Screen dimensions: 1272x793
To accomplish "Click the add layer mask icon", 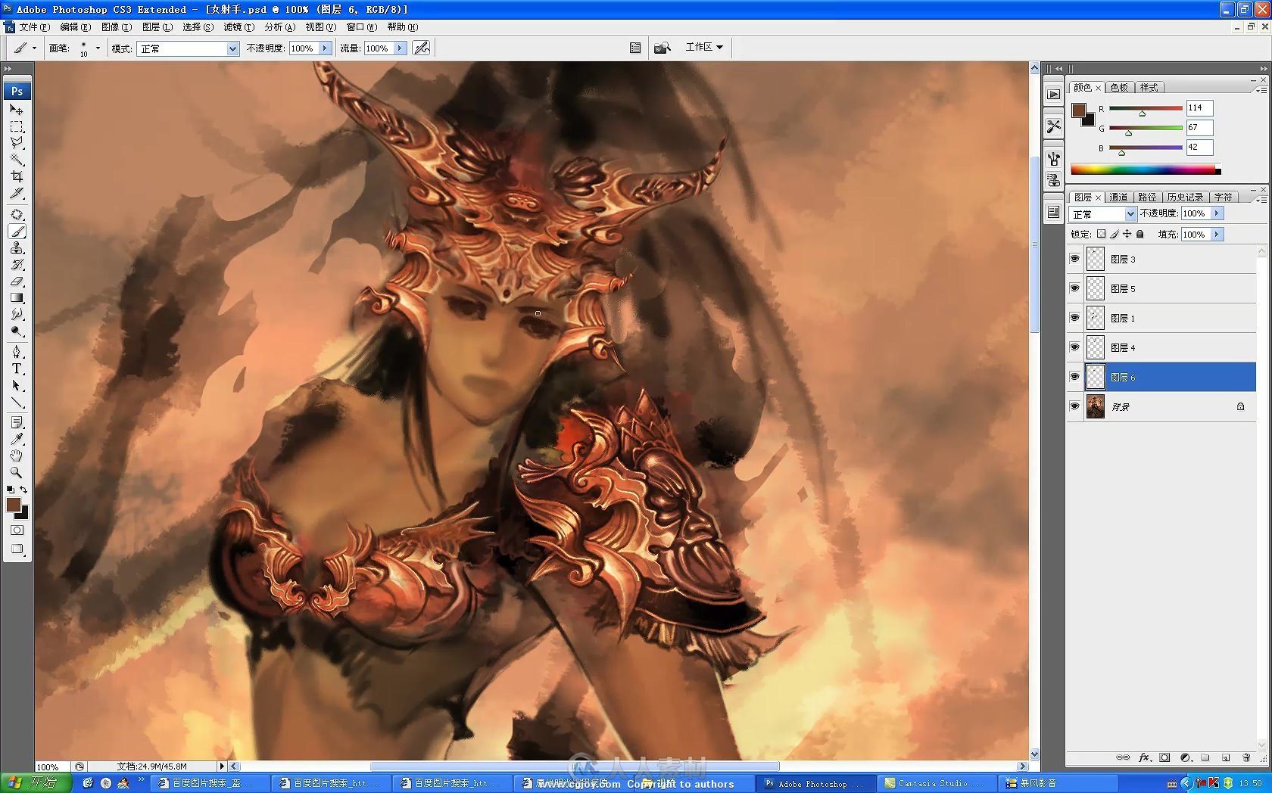I will 1164,757.
